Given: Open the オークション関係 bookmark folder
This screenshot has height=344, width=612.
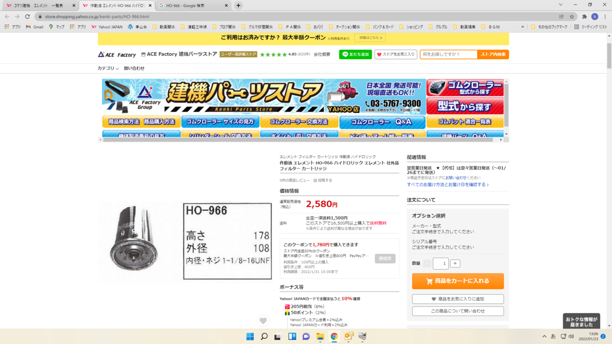Looking at the screenshot, I should click(x=344, y=27).
